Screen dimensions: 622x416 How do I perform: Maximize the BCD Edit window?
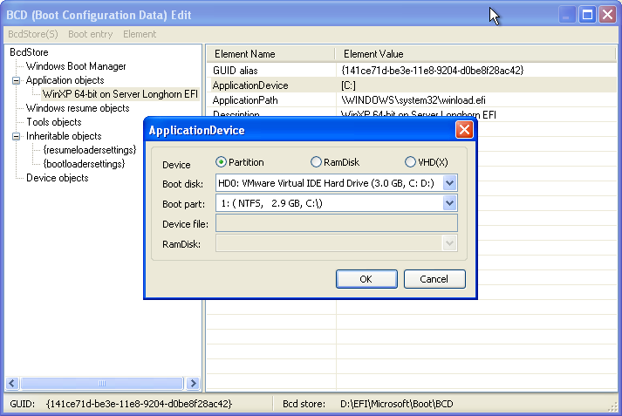pyautogui.click(x=588, y=14)
